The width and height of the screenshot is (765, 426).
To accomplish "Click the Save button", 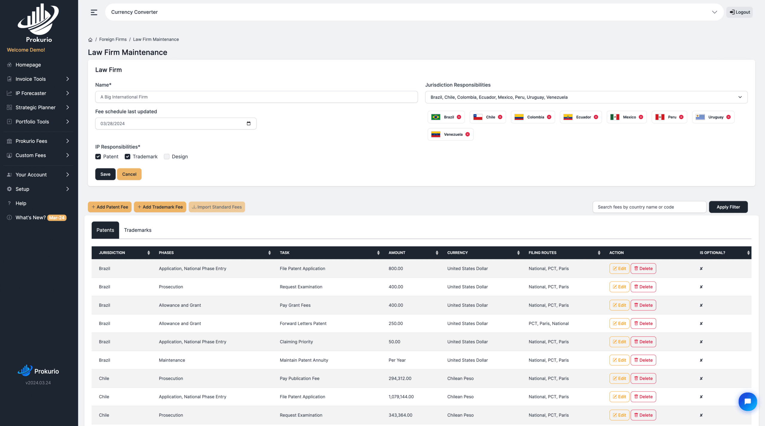I will 105,174.
